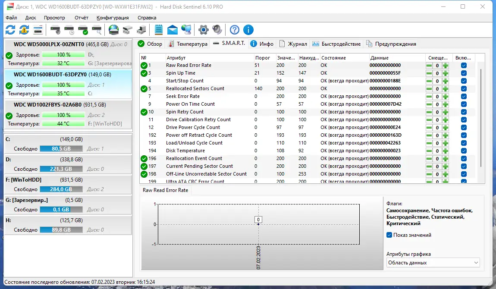
Task: Open the settings gear toolbar icon
Action: click(x=203, y=30)
